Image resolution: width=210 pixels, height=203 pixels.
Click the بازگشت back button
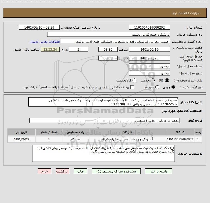coord(62,171)
